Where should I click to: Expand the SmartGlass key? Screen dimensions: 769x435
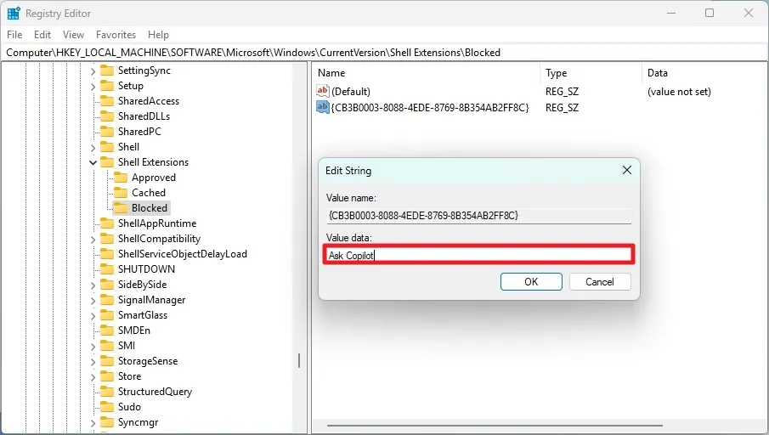[93, 316]
